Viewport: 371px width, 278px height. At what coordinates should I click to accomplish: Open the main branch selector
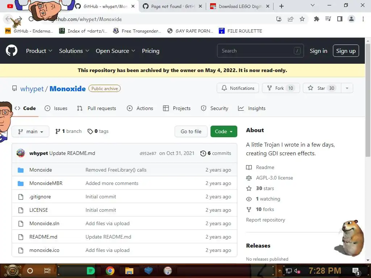30,131
